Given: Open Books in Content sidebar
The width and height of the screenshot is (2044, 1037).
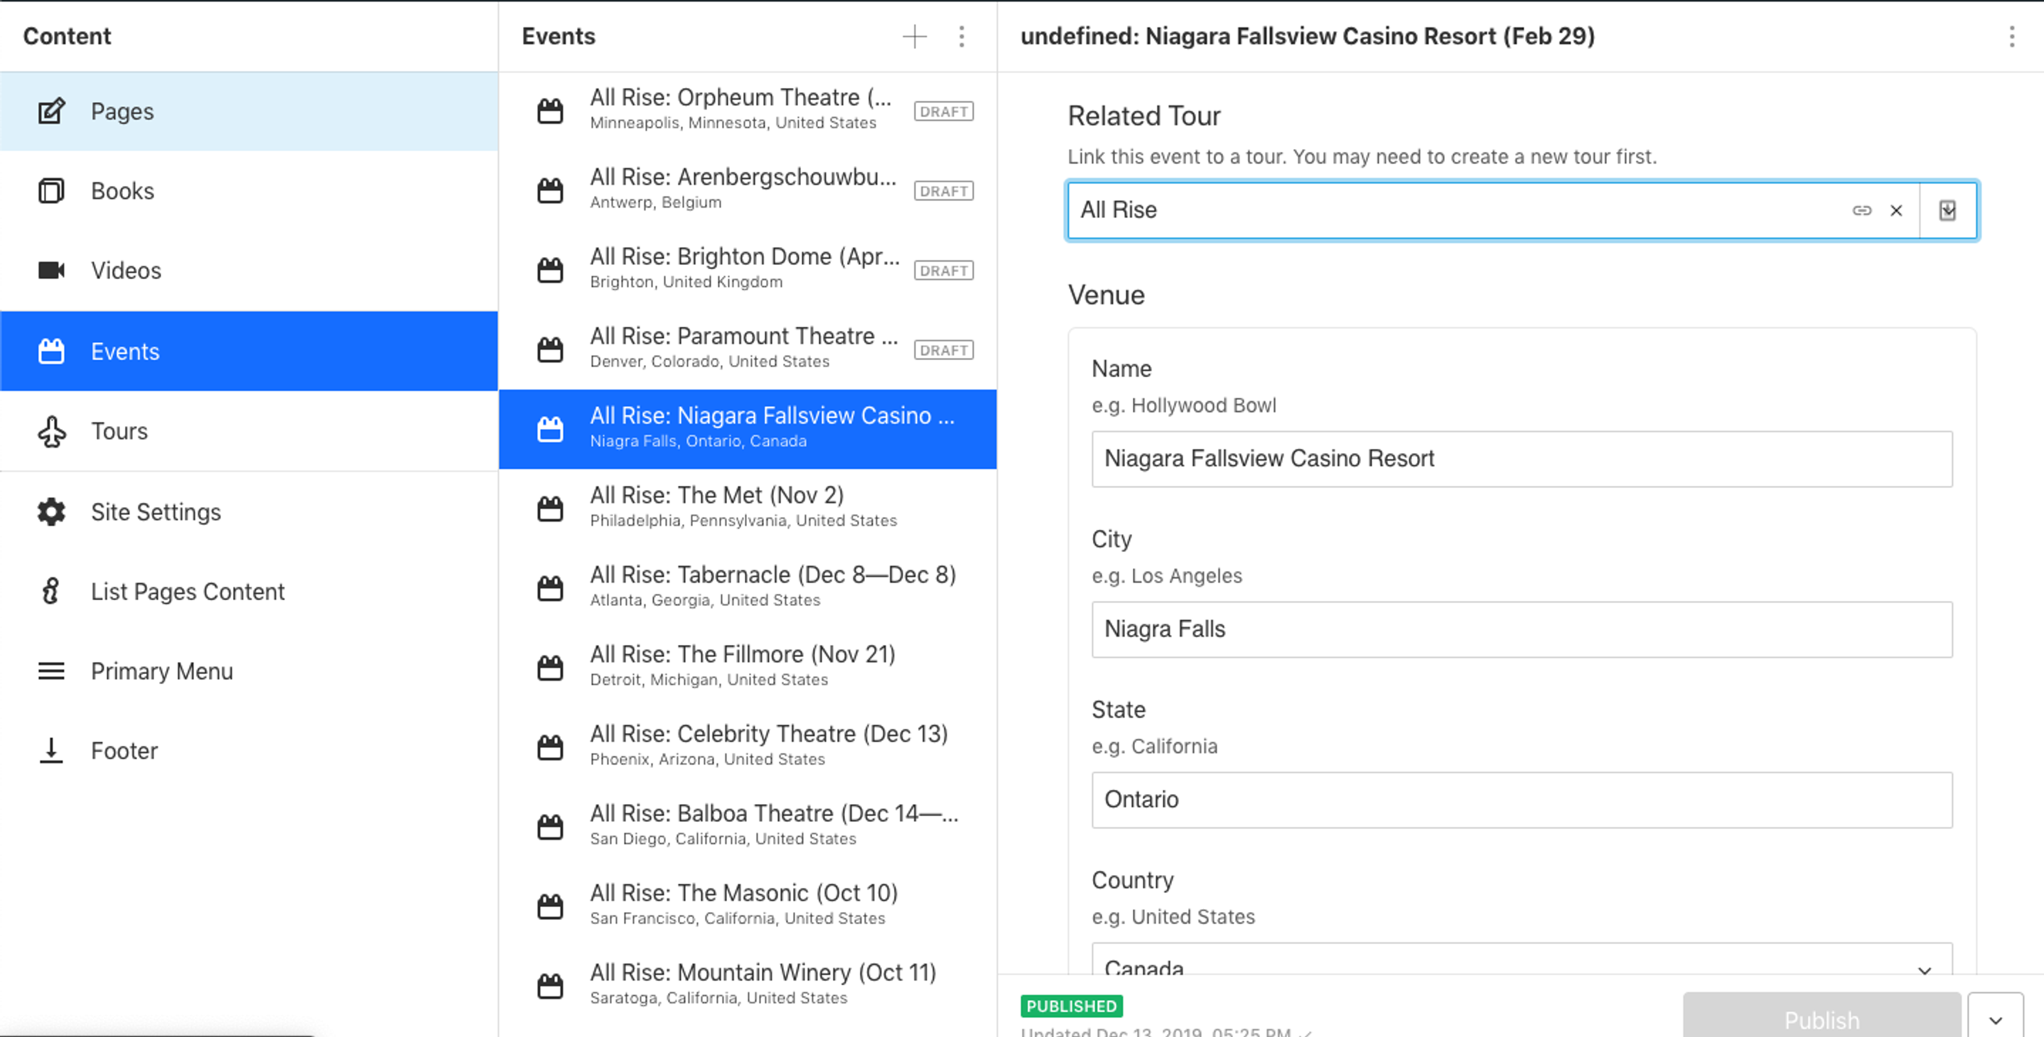Looking at the screenshot, I should [x=122, y=191].
